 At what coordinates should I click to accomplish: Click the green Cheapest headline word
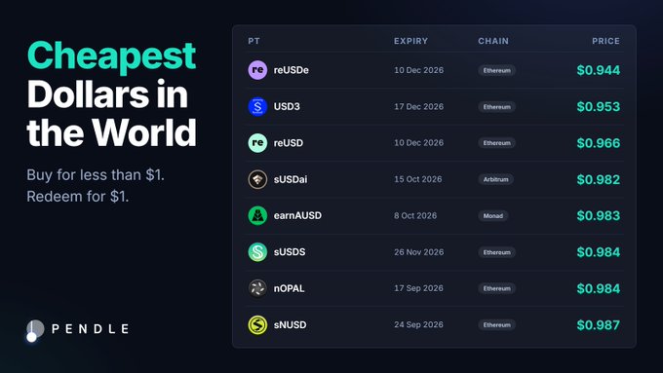111,57
